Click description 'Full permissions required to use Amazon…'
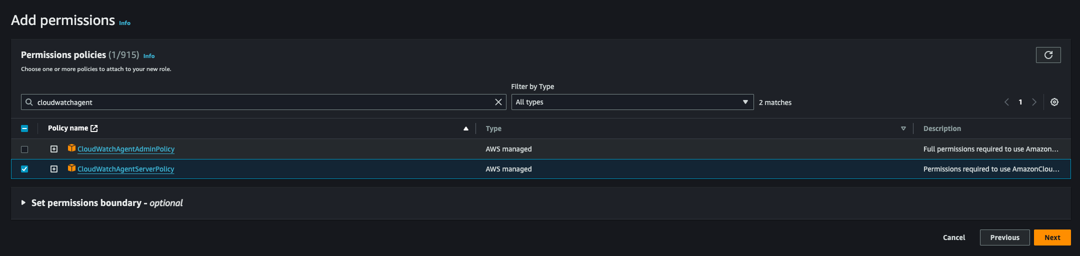The height and width of the screenshot is (256, 1080). tap(991, 149)
